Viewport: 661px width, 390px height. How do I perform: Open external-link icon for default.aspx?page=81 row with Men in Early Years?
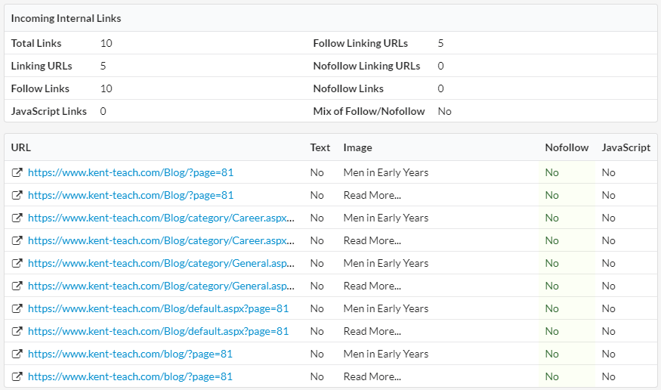[17, 308]
